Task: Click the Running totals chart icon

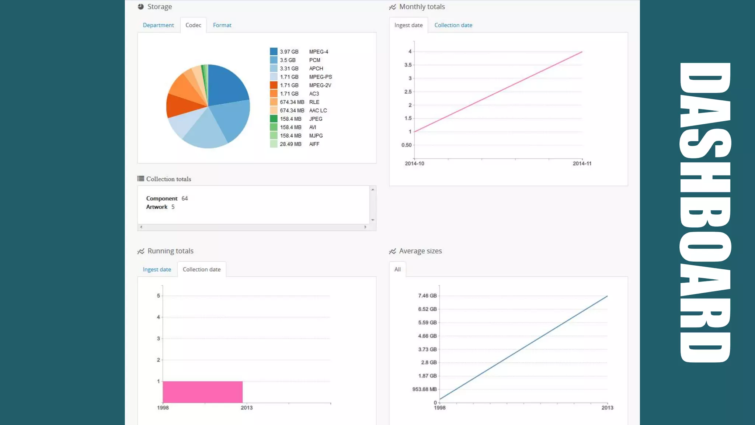Action: (140, 251)
